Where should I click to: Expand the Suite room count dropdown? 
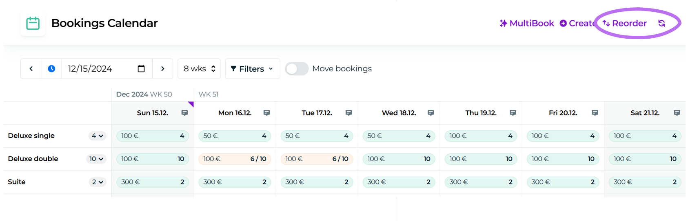tap(97, 182)
